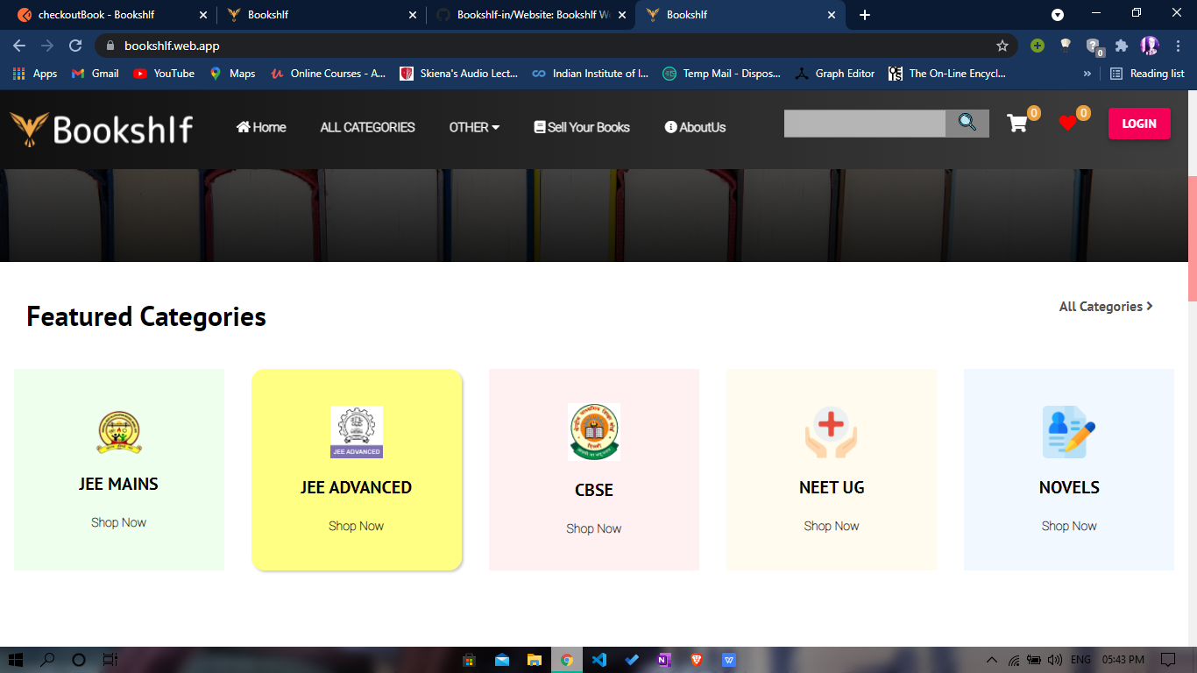Image resolution: width=1197 pixels, height=673 pixels.
Task: Switch to Bookshlf-in/Website GitHub tab
Action: pos(530,15)
